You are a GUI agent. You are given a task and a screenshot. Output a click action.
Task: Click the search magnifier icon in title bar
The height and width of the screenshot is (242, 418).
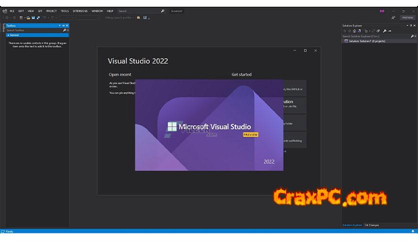[162, 10]
